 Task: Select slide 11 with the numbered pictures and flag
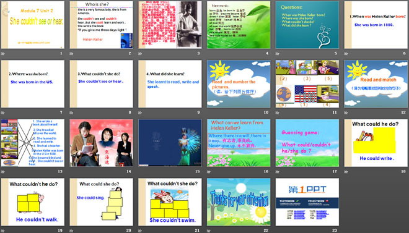307,83
